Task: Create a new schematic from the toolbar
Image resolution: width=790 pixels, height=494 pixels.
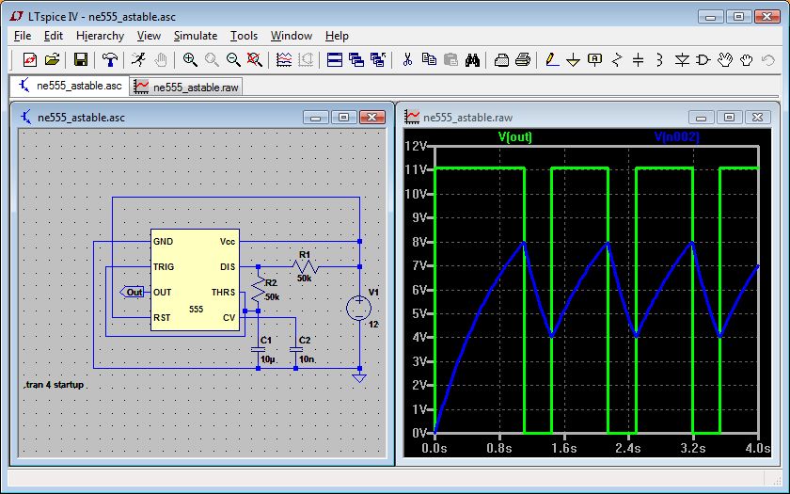Action: click(x=30, y=60)
